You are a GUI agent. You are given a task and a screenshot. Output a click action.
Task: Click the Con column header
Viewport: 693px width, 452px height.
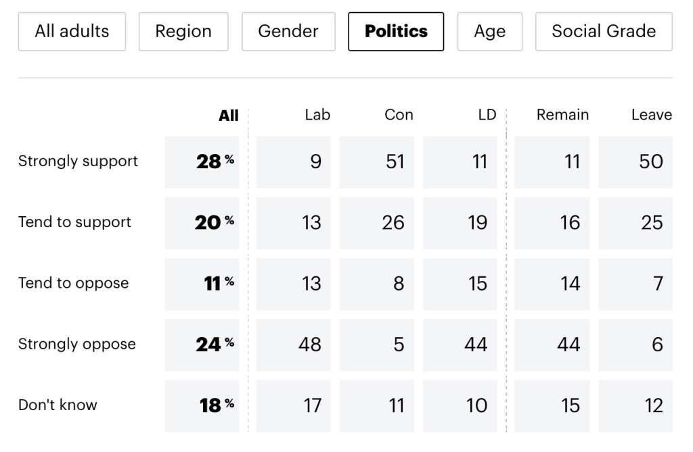(399, 115)
